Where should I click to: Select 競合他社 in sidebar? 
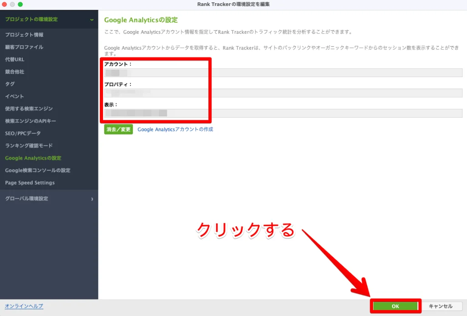point(15,72)
